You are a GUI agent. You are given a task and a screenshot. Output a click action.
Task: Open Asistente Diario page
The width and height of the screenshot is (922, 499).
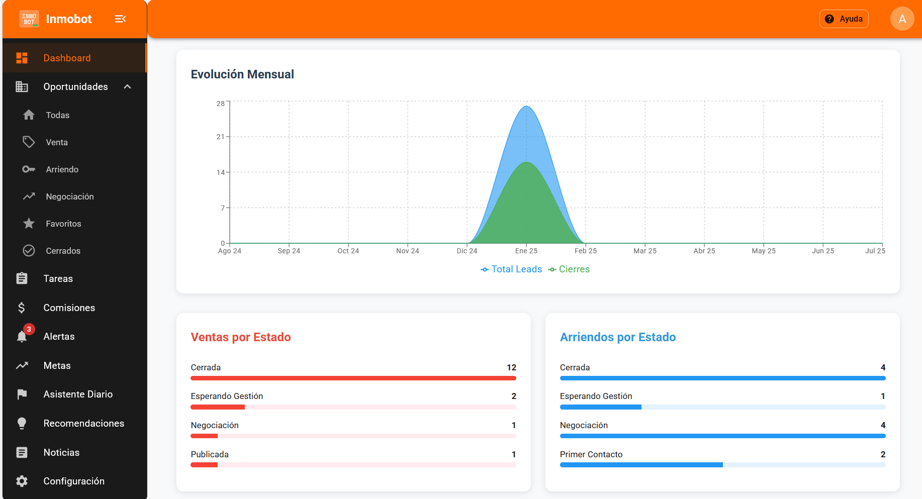click(74, 394)
